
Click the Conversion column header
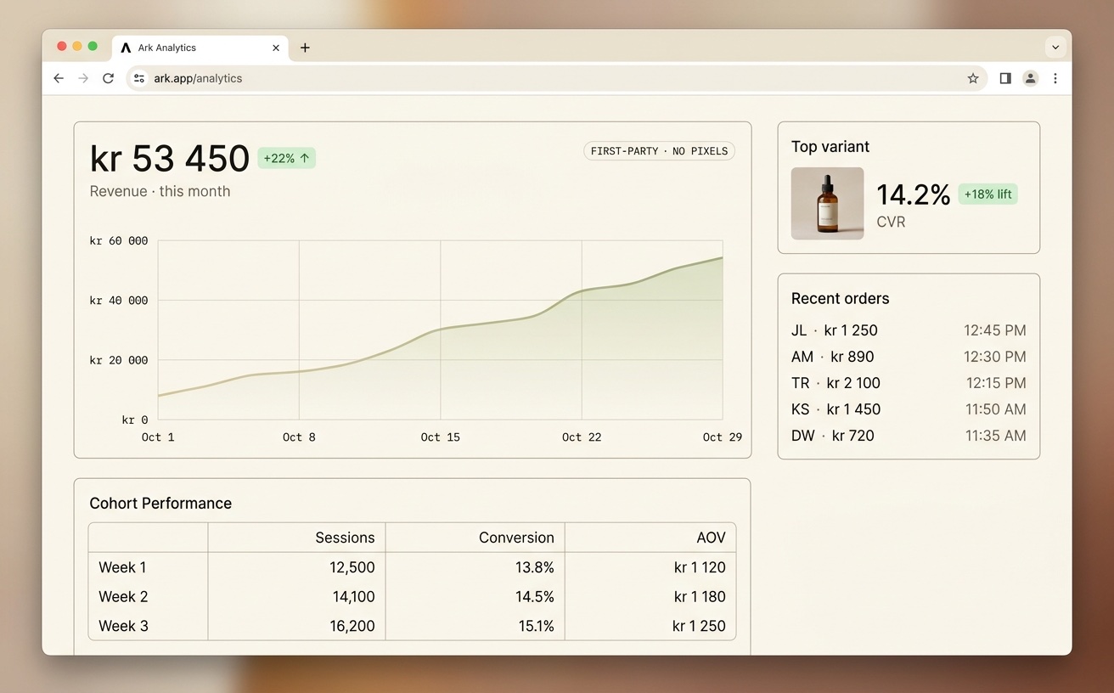(516, 538)
